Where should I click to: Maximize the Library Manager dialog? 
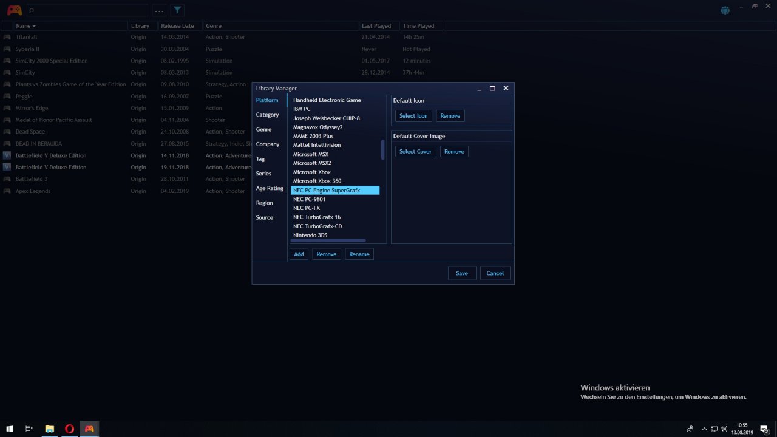pos(492,89)
